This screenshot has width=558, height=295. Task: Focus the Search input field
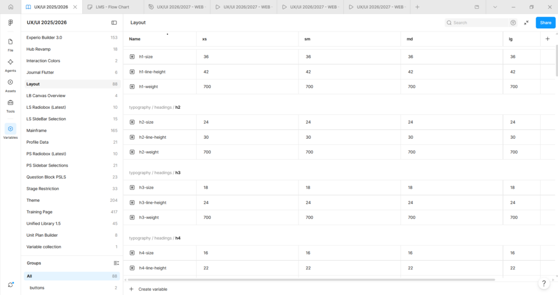click(x=477, y=22)
